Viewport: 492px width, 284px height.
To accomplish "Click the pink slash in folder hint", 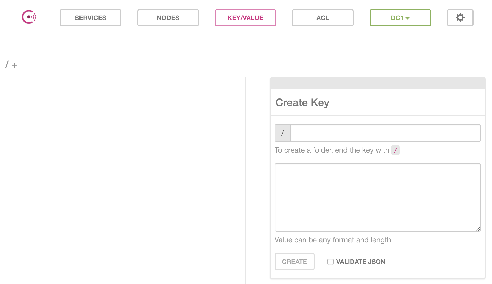I will point(395,150).
